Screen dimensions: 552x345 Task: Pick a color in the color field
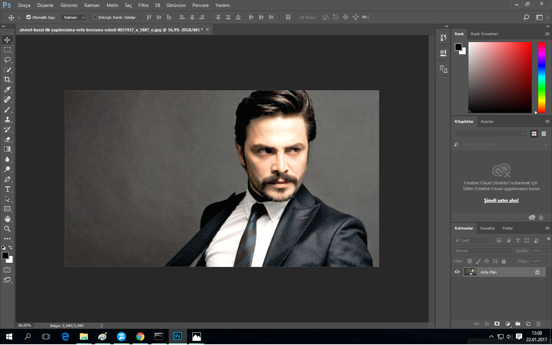coord(500,77)
